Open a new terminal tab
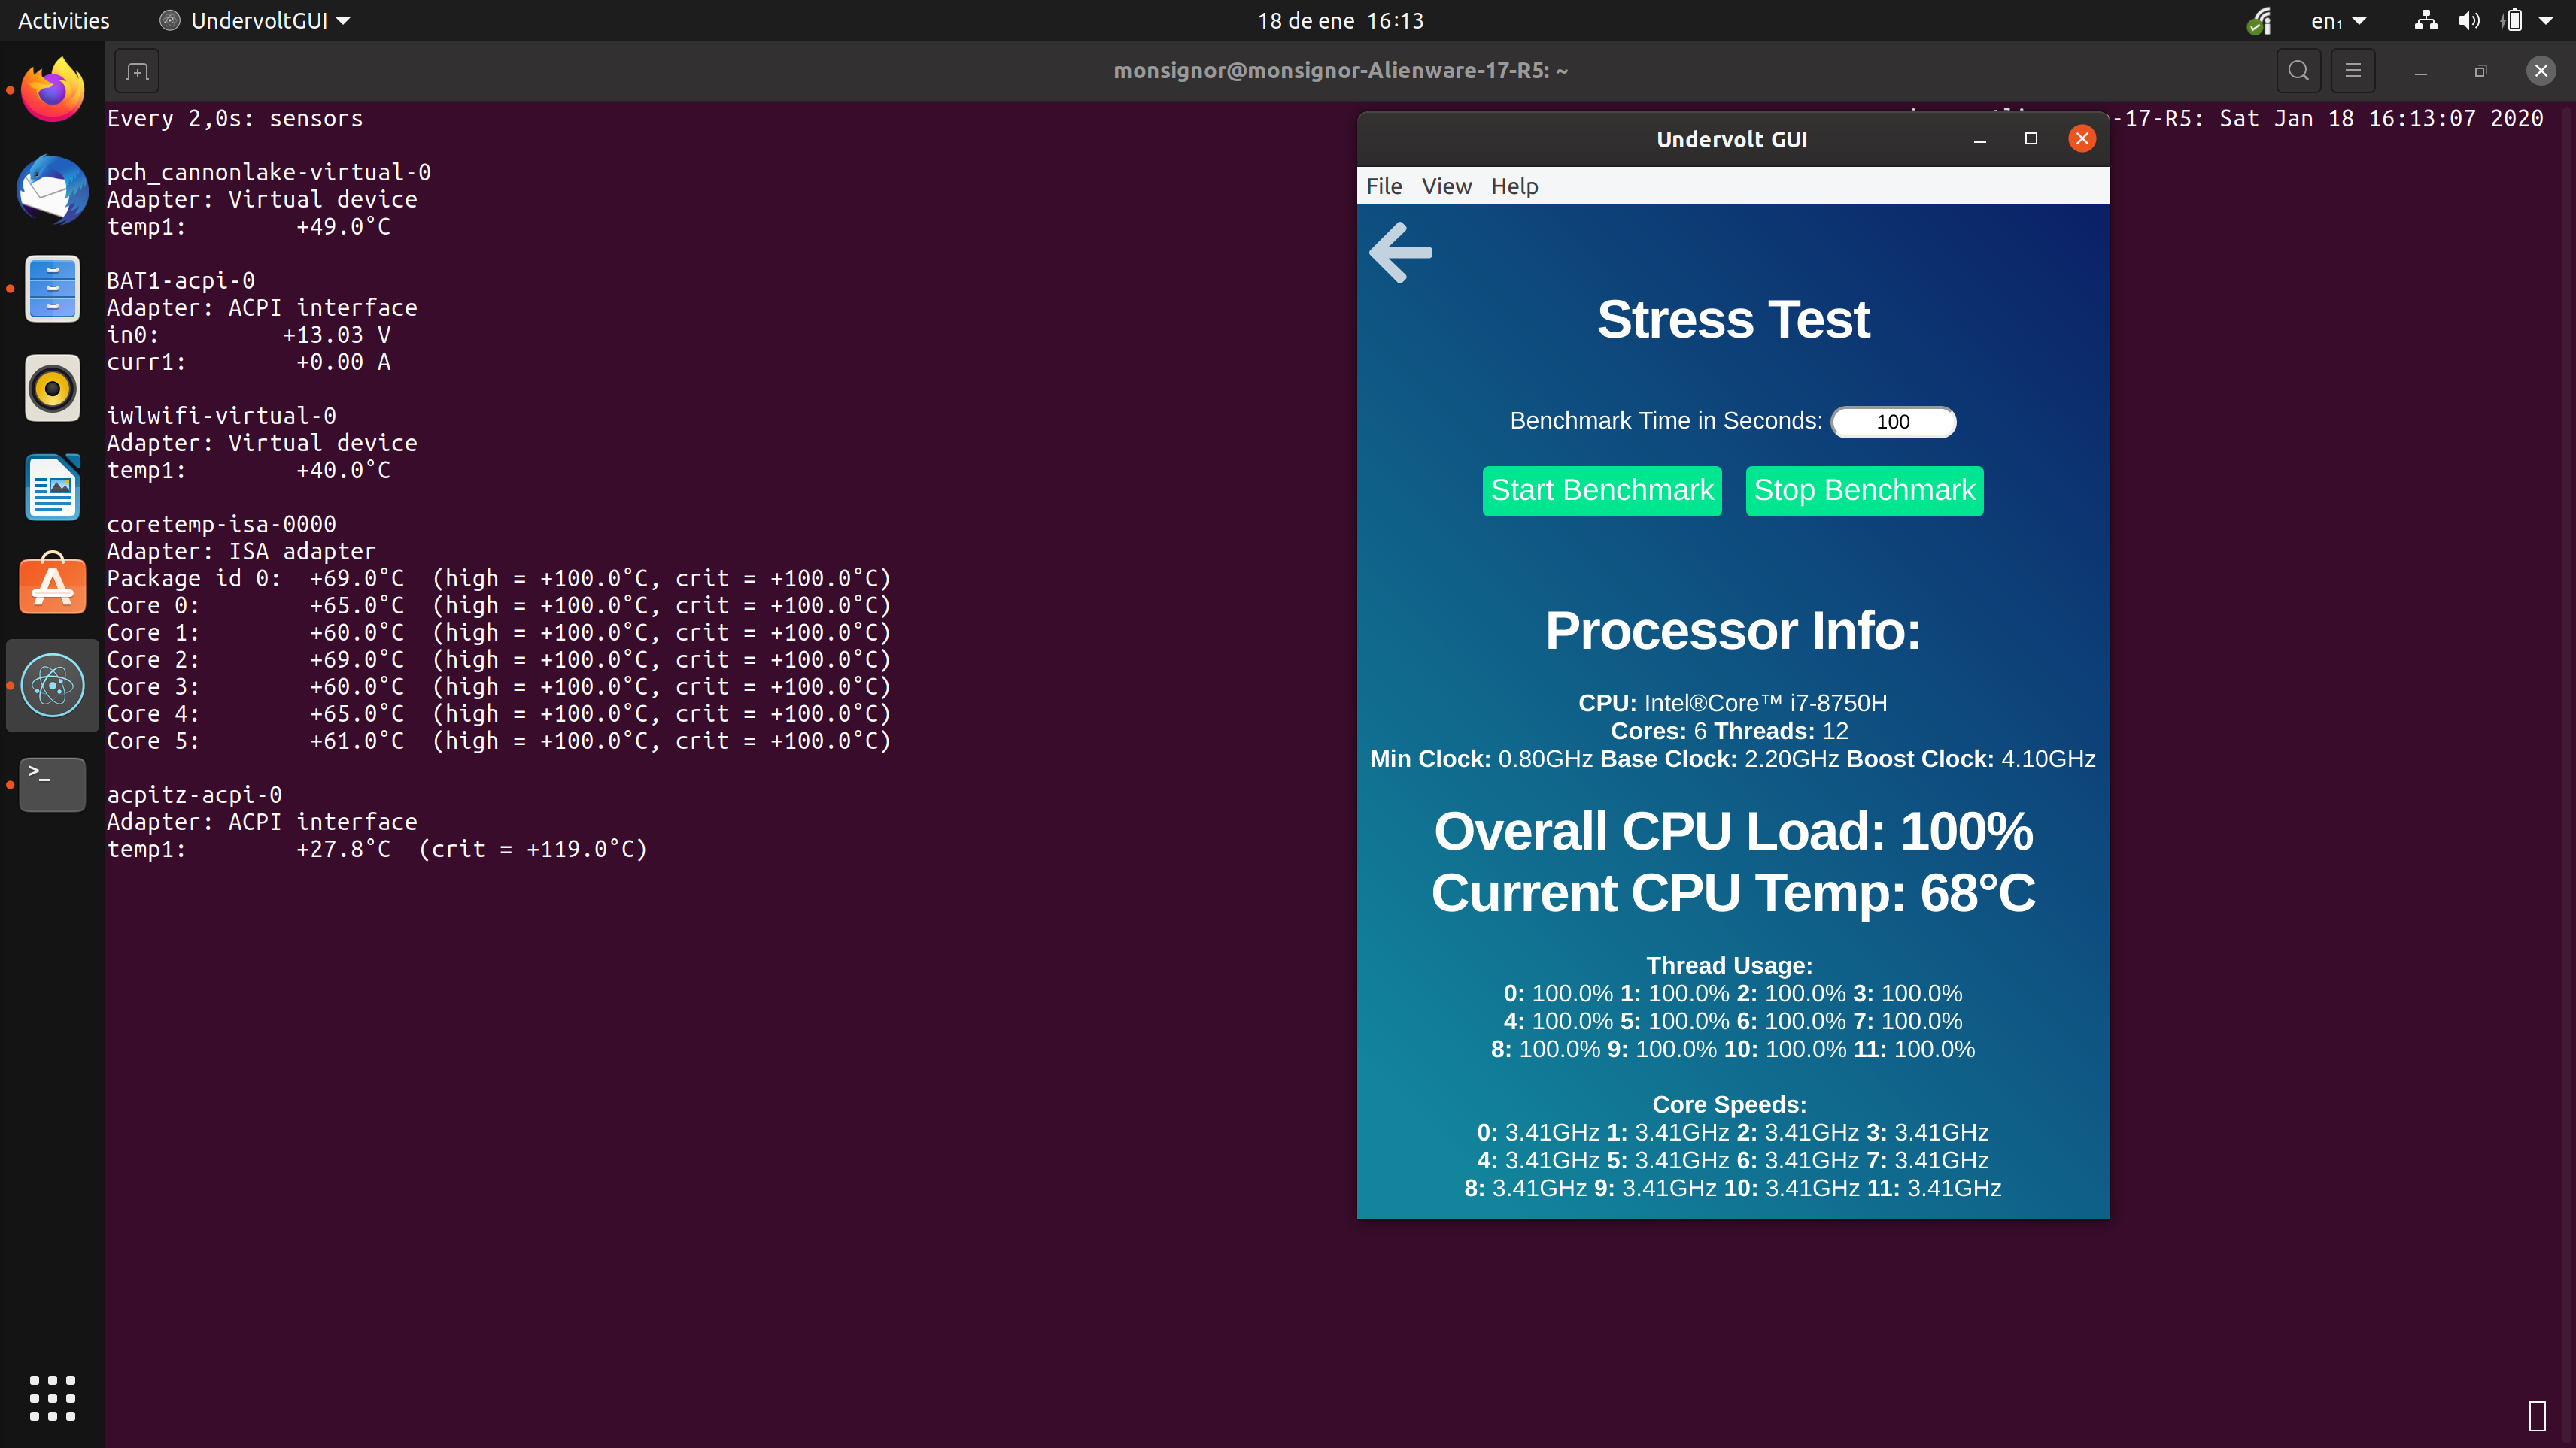Viewport: 2576px width, 1448px height. tap(138, 71)
